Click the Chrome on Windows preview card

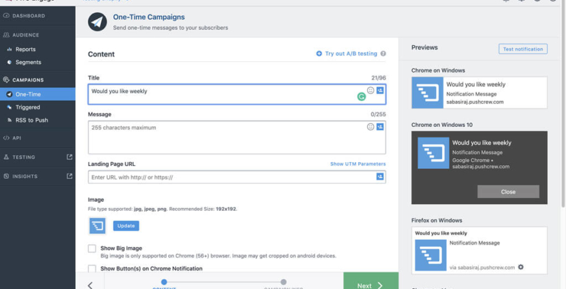[479, 92]
